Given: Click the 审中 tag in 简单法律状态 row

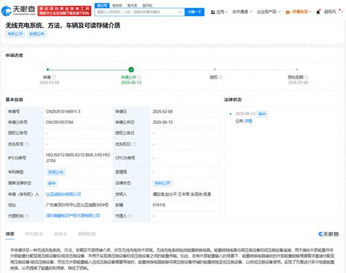Looking at the screenshot, I should point(52,183).
